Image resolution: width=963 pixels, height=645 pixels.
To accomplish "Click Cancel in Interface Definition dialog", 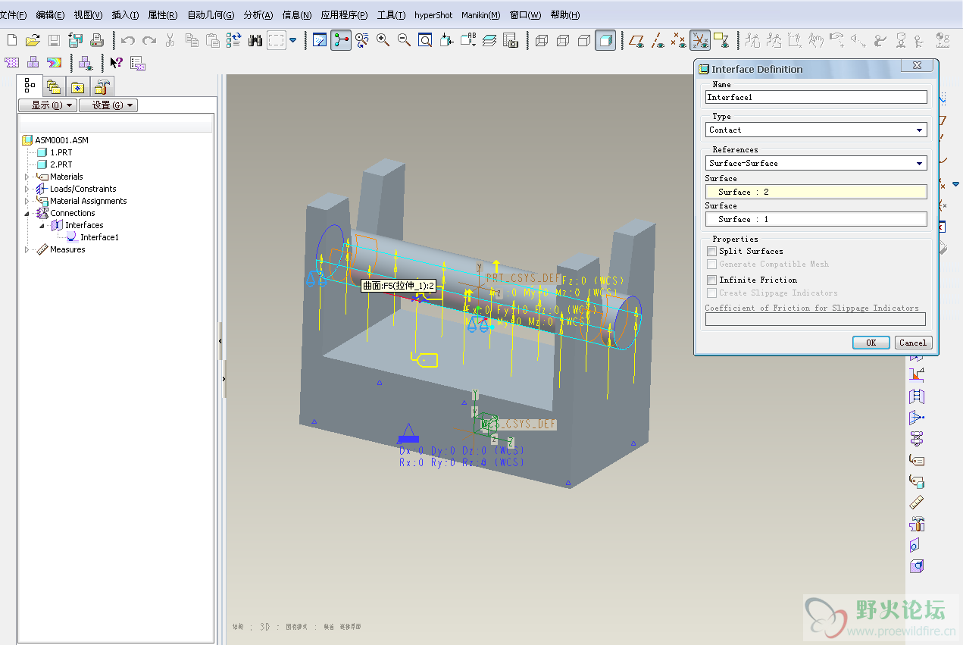I will pos(912,343).
